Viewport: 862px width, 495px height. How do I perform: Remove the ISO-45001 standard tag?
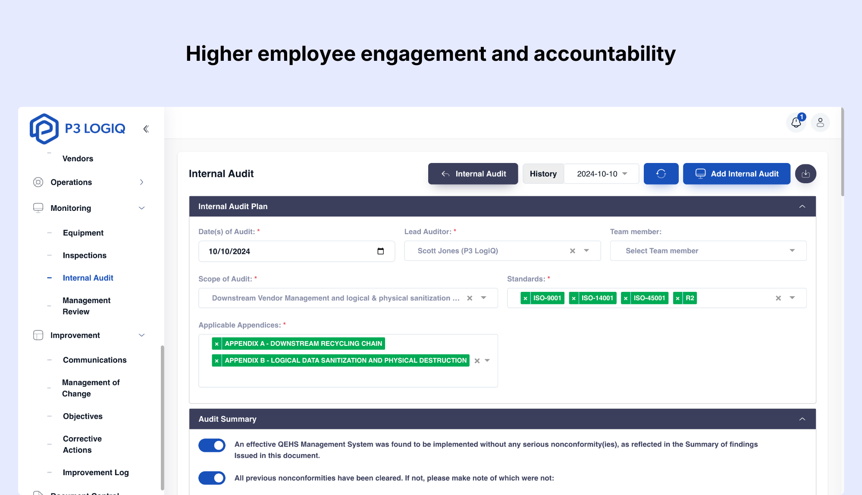pyautogui.click(x=626, y=298)
